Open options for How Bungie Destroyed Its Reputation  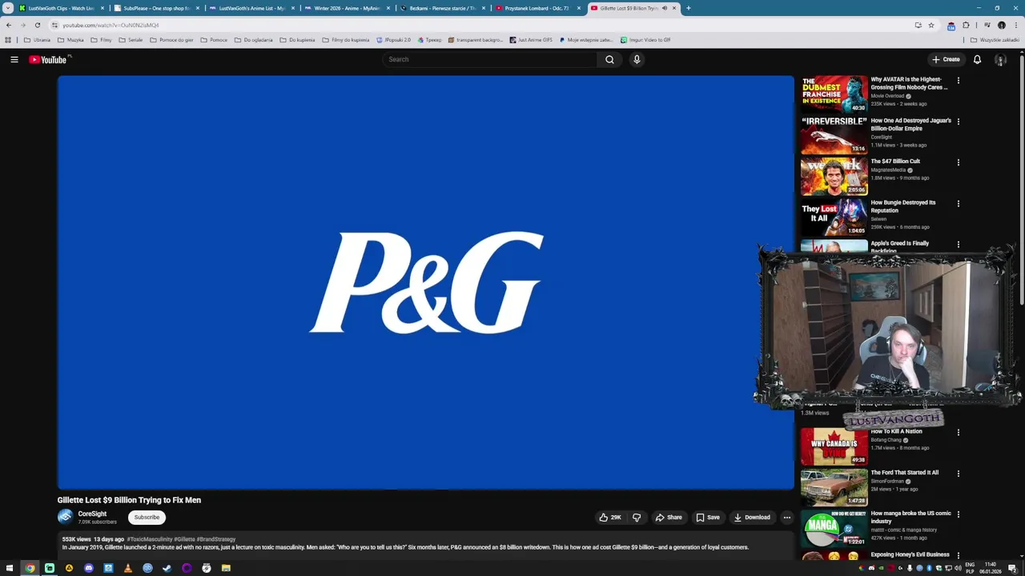pos(958,203)
